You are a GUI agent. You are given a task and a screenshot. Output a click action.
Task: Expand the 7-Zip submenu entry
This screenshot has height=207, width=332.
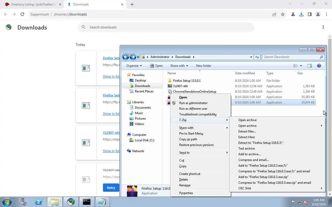coord(200,120)
